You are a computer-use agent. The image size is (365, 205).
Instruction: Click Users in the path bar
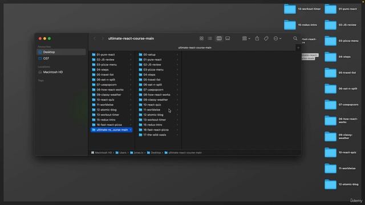121,153
